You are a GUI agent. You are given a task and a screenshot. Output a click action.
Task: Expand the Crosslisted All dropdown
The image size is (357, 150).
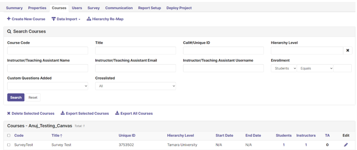(x=136, y=86)
